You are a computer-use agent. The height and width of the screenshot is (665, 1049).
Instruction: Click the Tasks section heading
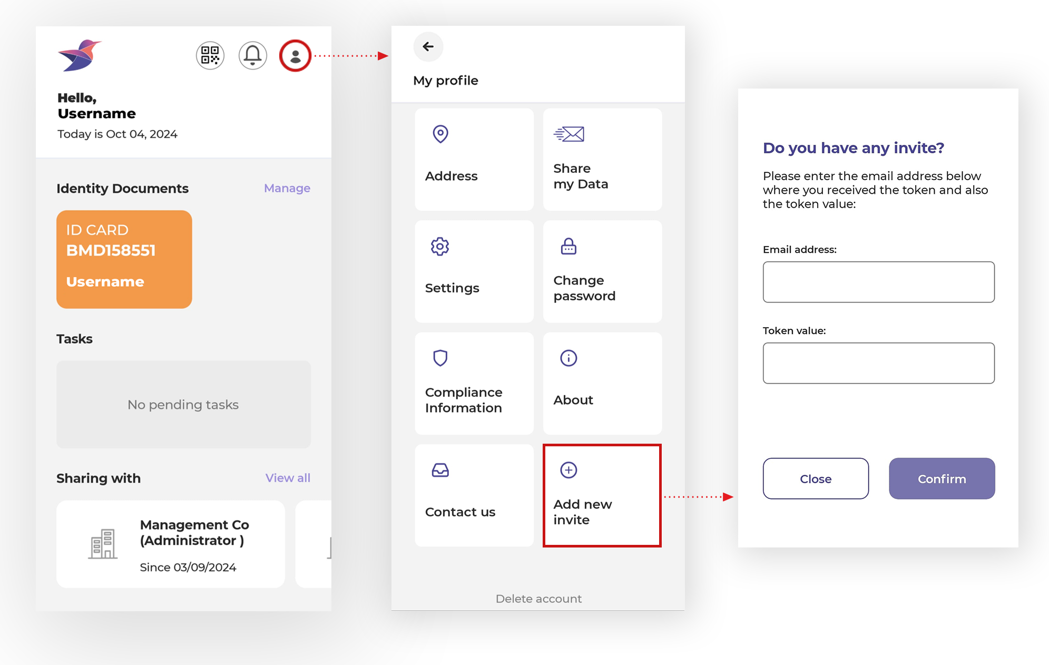[74, 339]
